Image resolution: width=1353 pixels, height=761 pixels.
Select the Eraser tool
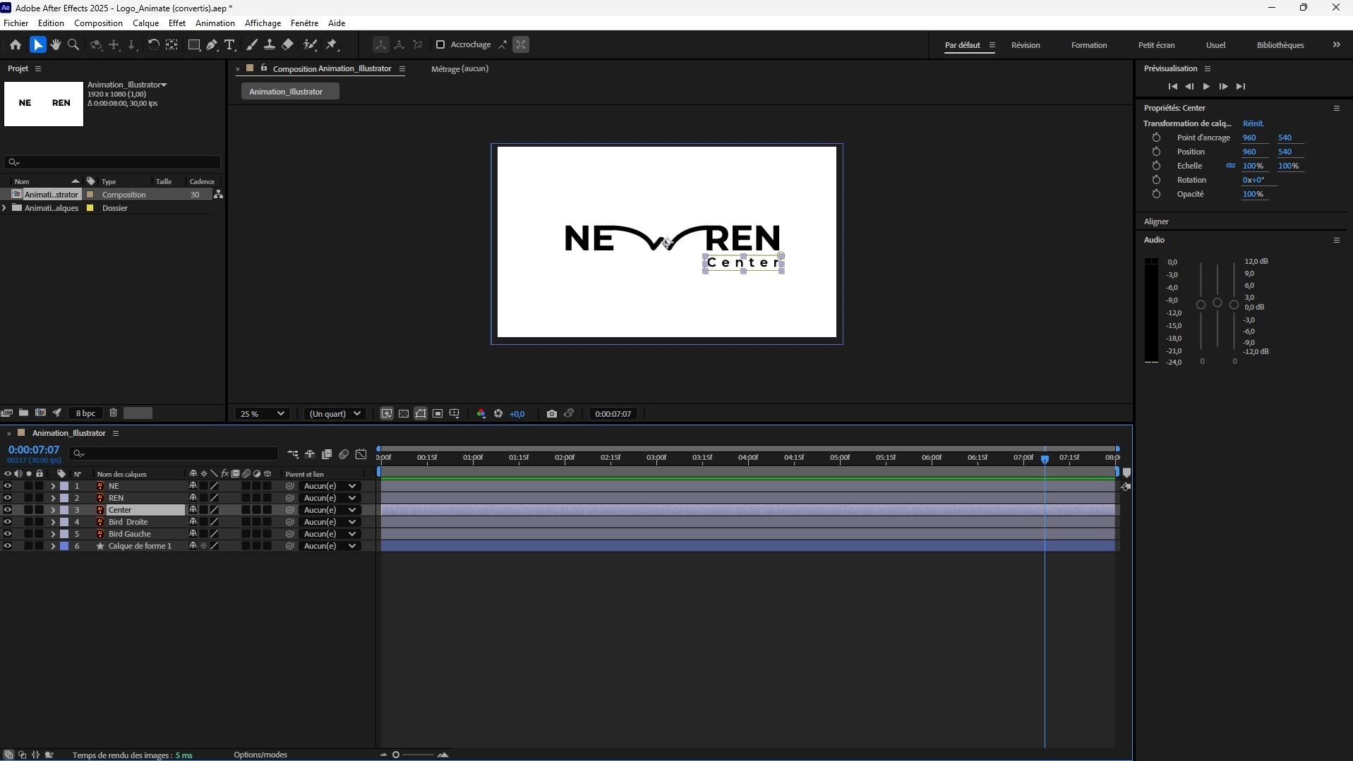[x=287, y=44]
